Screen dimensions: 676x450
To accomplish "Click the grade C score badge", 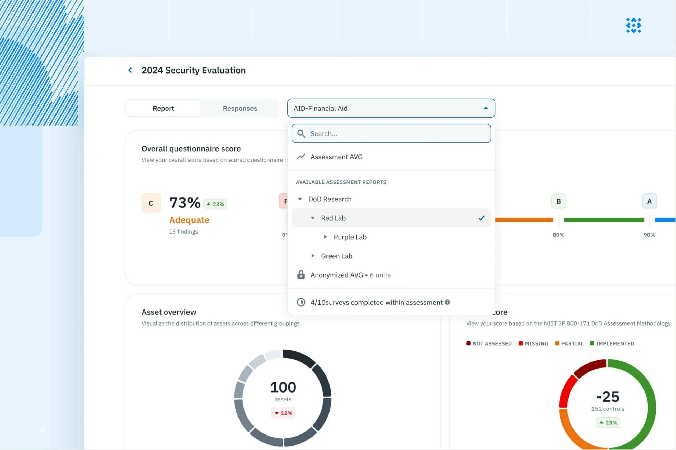I will coord(151,203).
